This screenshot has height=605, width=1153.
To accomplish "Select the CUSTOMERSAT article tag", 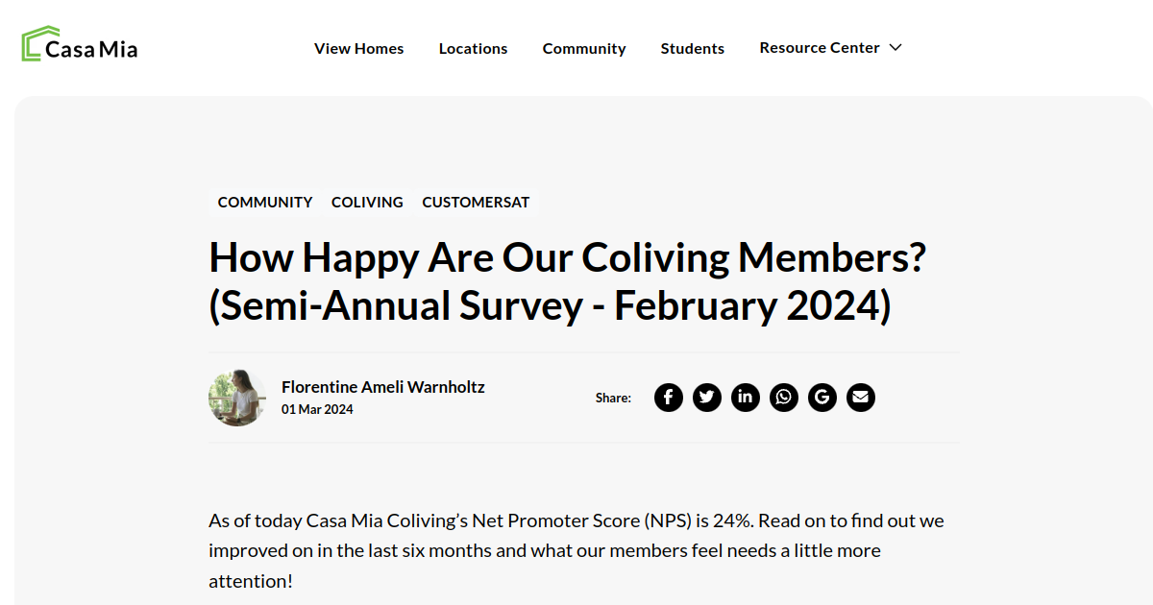I will 476,203.
